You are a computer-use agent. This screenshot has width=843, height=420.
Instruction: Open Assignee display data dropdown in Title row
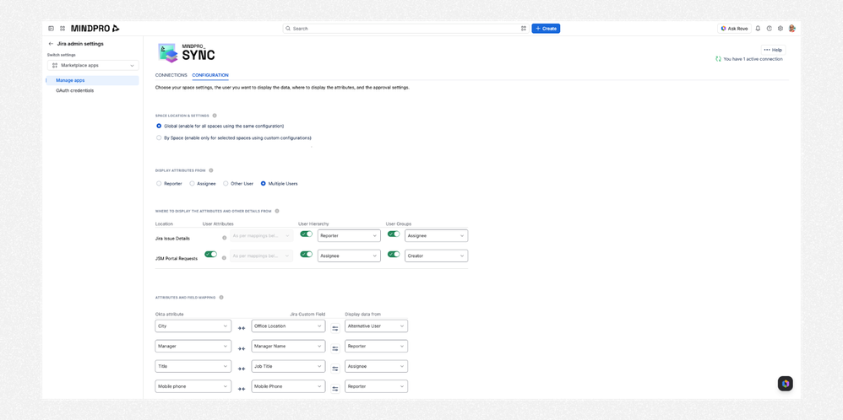pos(377,366)
